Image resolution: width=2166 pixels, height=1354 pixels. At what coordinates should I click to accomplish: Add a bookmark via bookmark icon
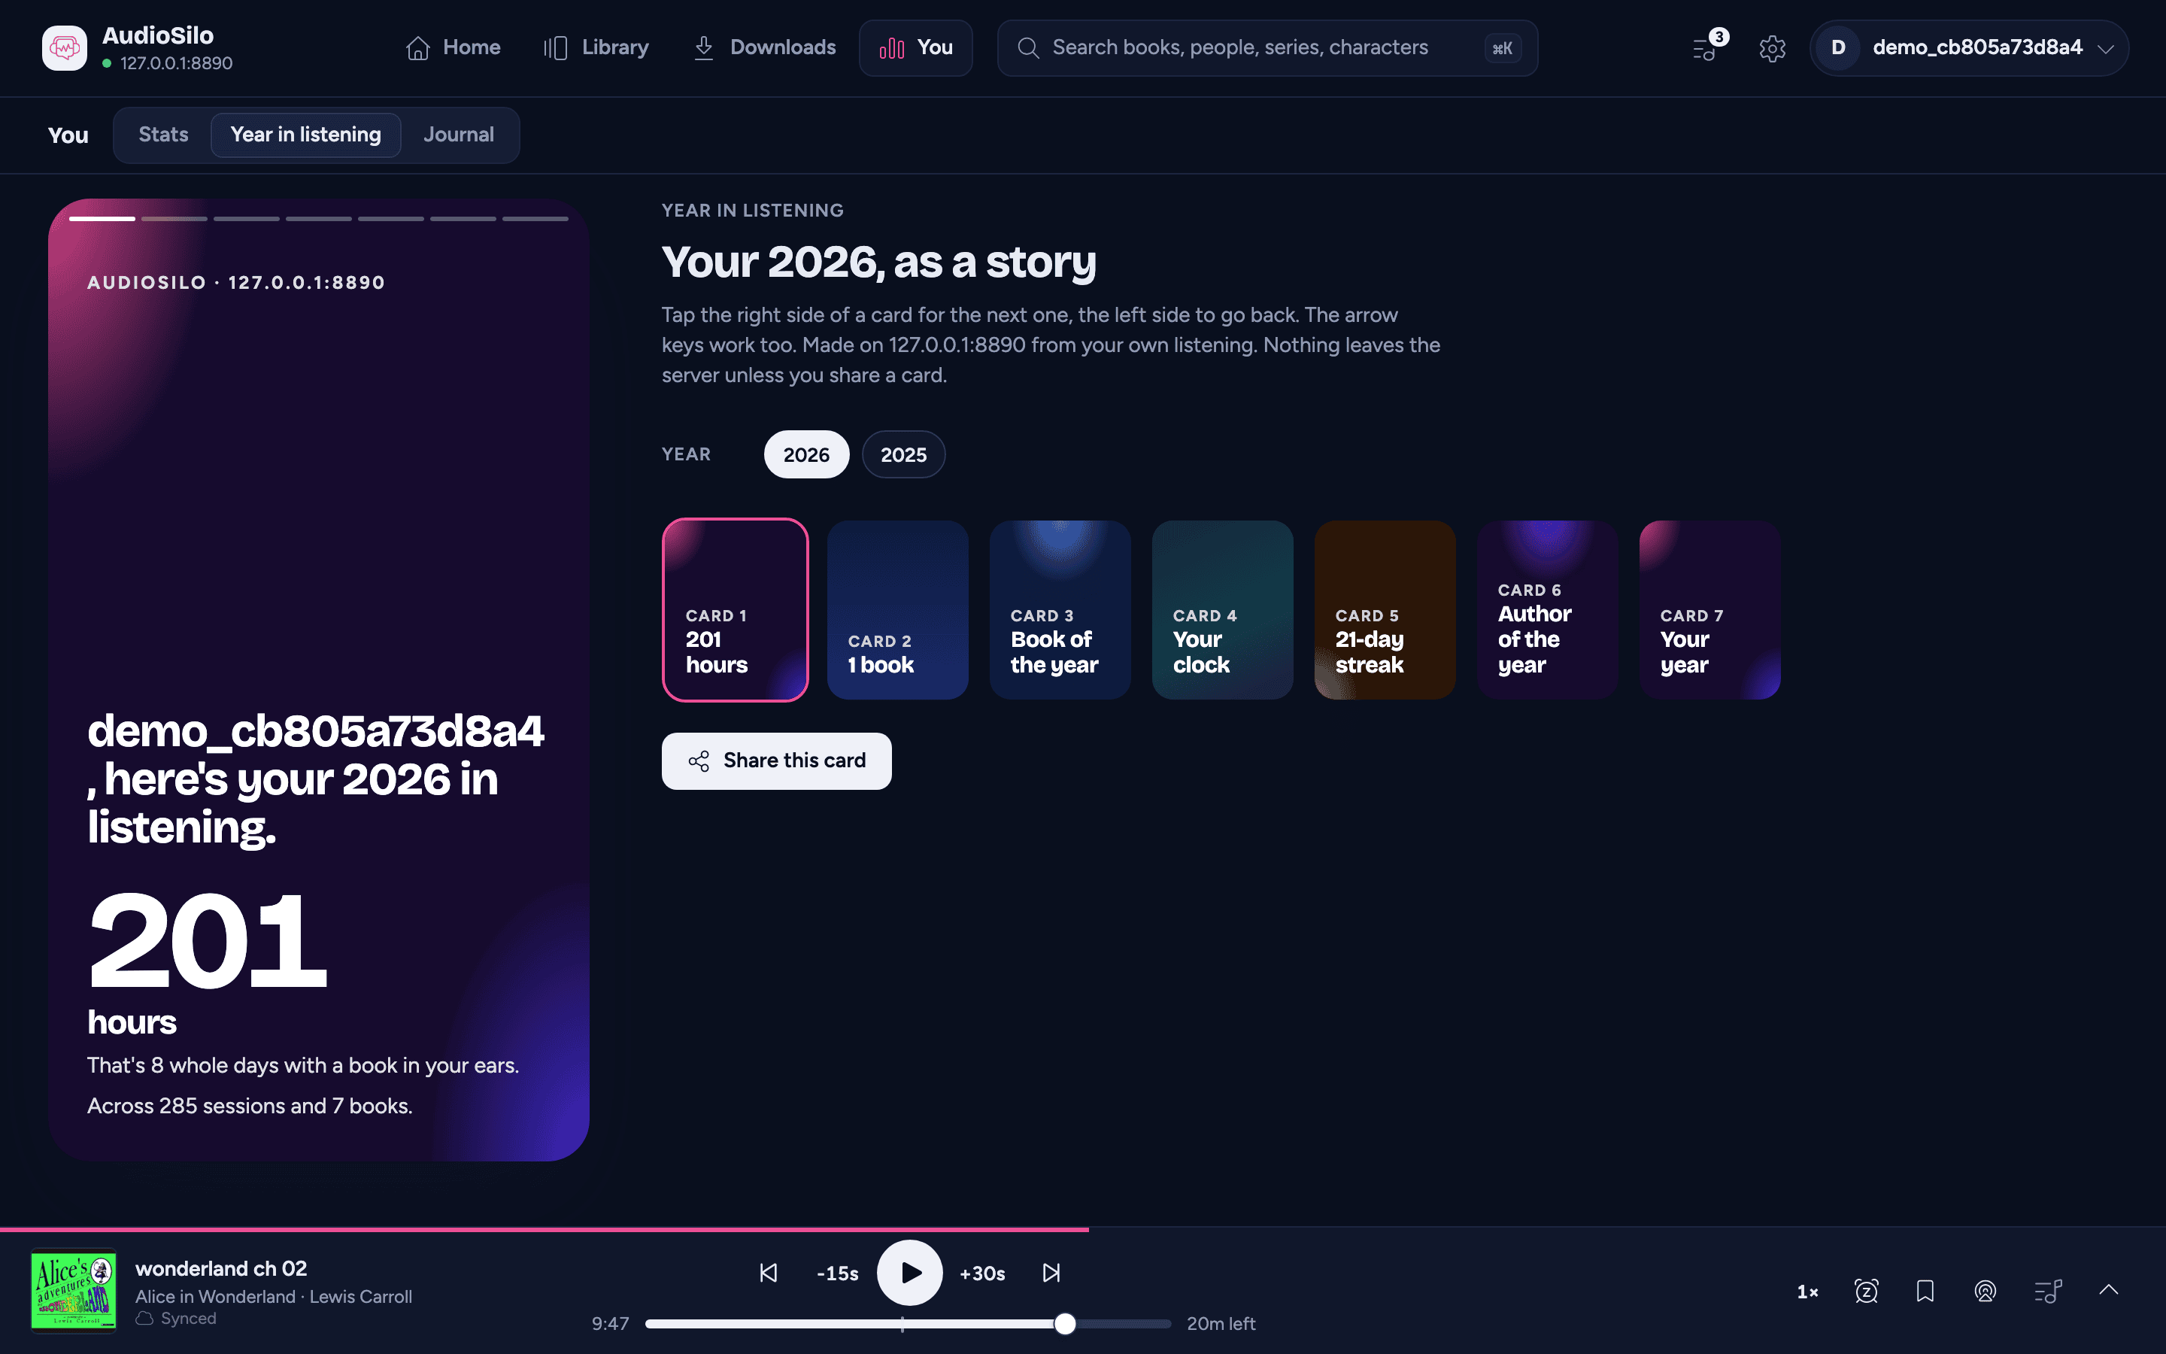1925,1290
